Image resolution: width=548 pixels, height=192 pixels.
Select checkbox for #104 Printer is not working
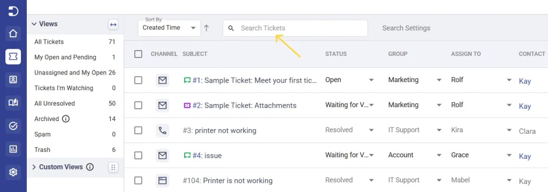(x=139, y=180)
